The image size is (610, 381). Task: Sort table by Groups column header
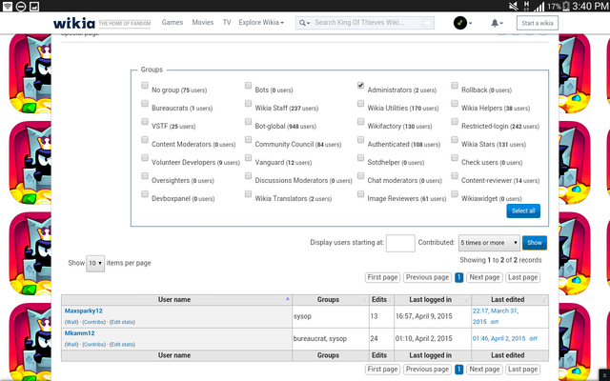(x=331, y=299)
